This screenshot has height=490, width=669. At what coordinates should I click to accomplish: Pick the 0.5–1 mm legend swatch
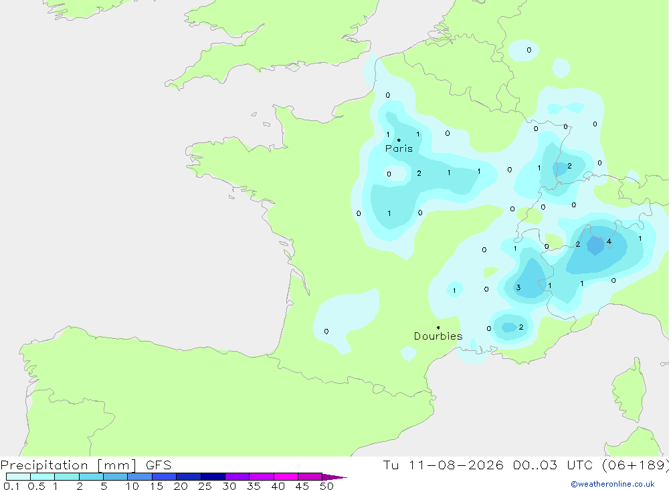click(43, 477)
